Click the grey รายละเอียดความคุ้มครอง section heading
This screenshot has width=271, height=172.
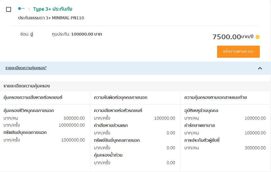coord(27,86)
